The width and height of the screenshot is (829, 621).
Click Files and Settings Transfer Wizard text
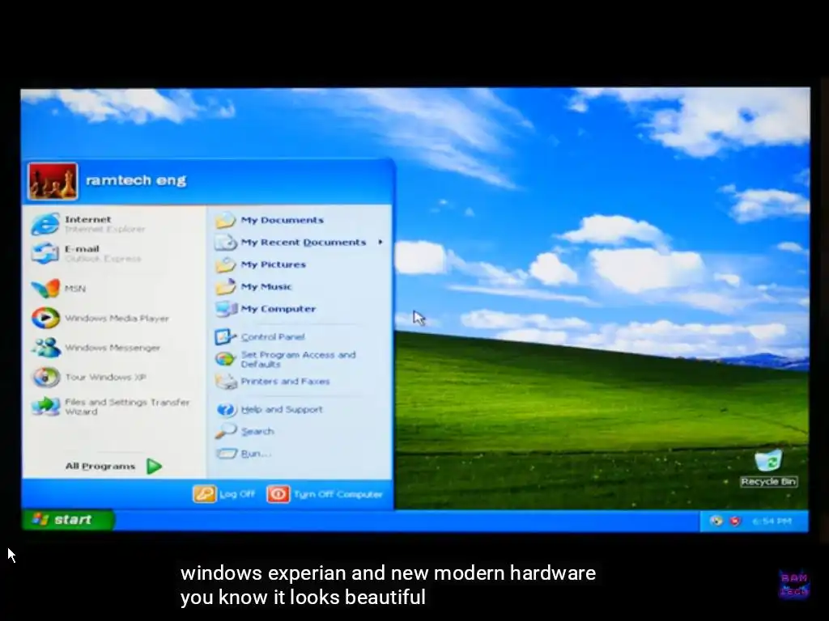(x=127, y=407)
